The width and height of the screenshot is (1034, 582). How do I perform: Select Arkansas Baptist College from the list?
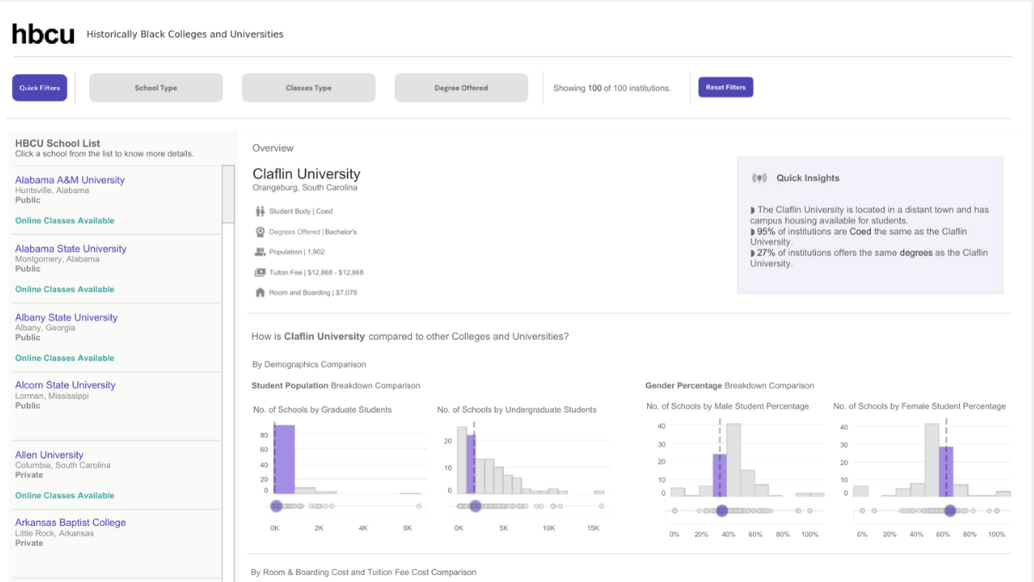click(70, 522)
